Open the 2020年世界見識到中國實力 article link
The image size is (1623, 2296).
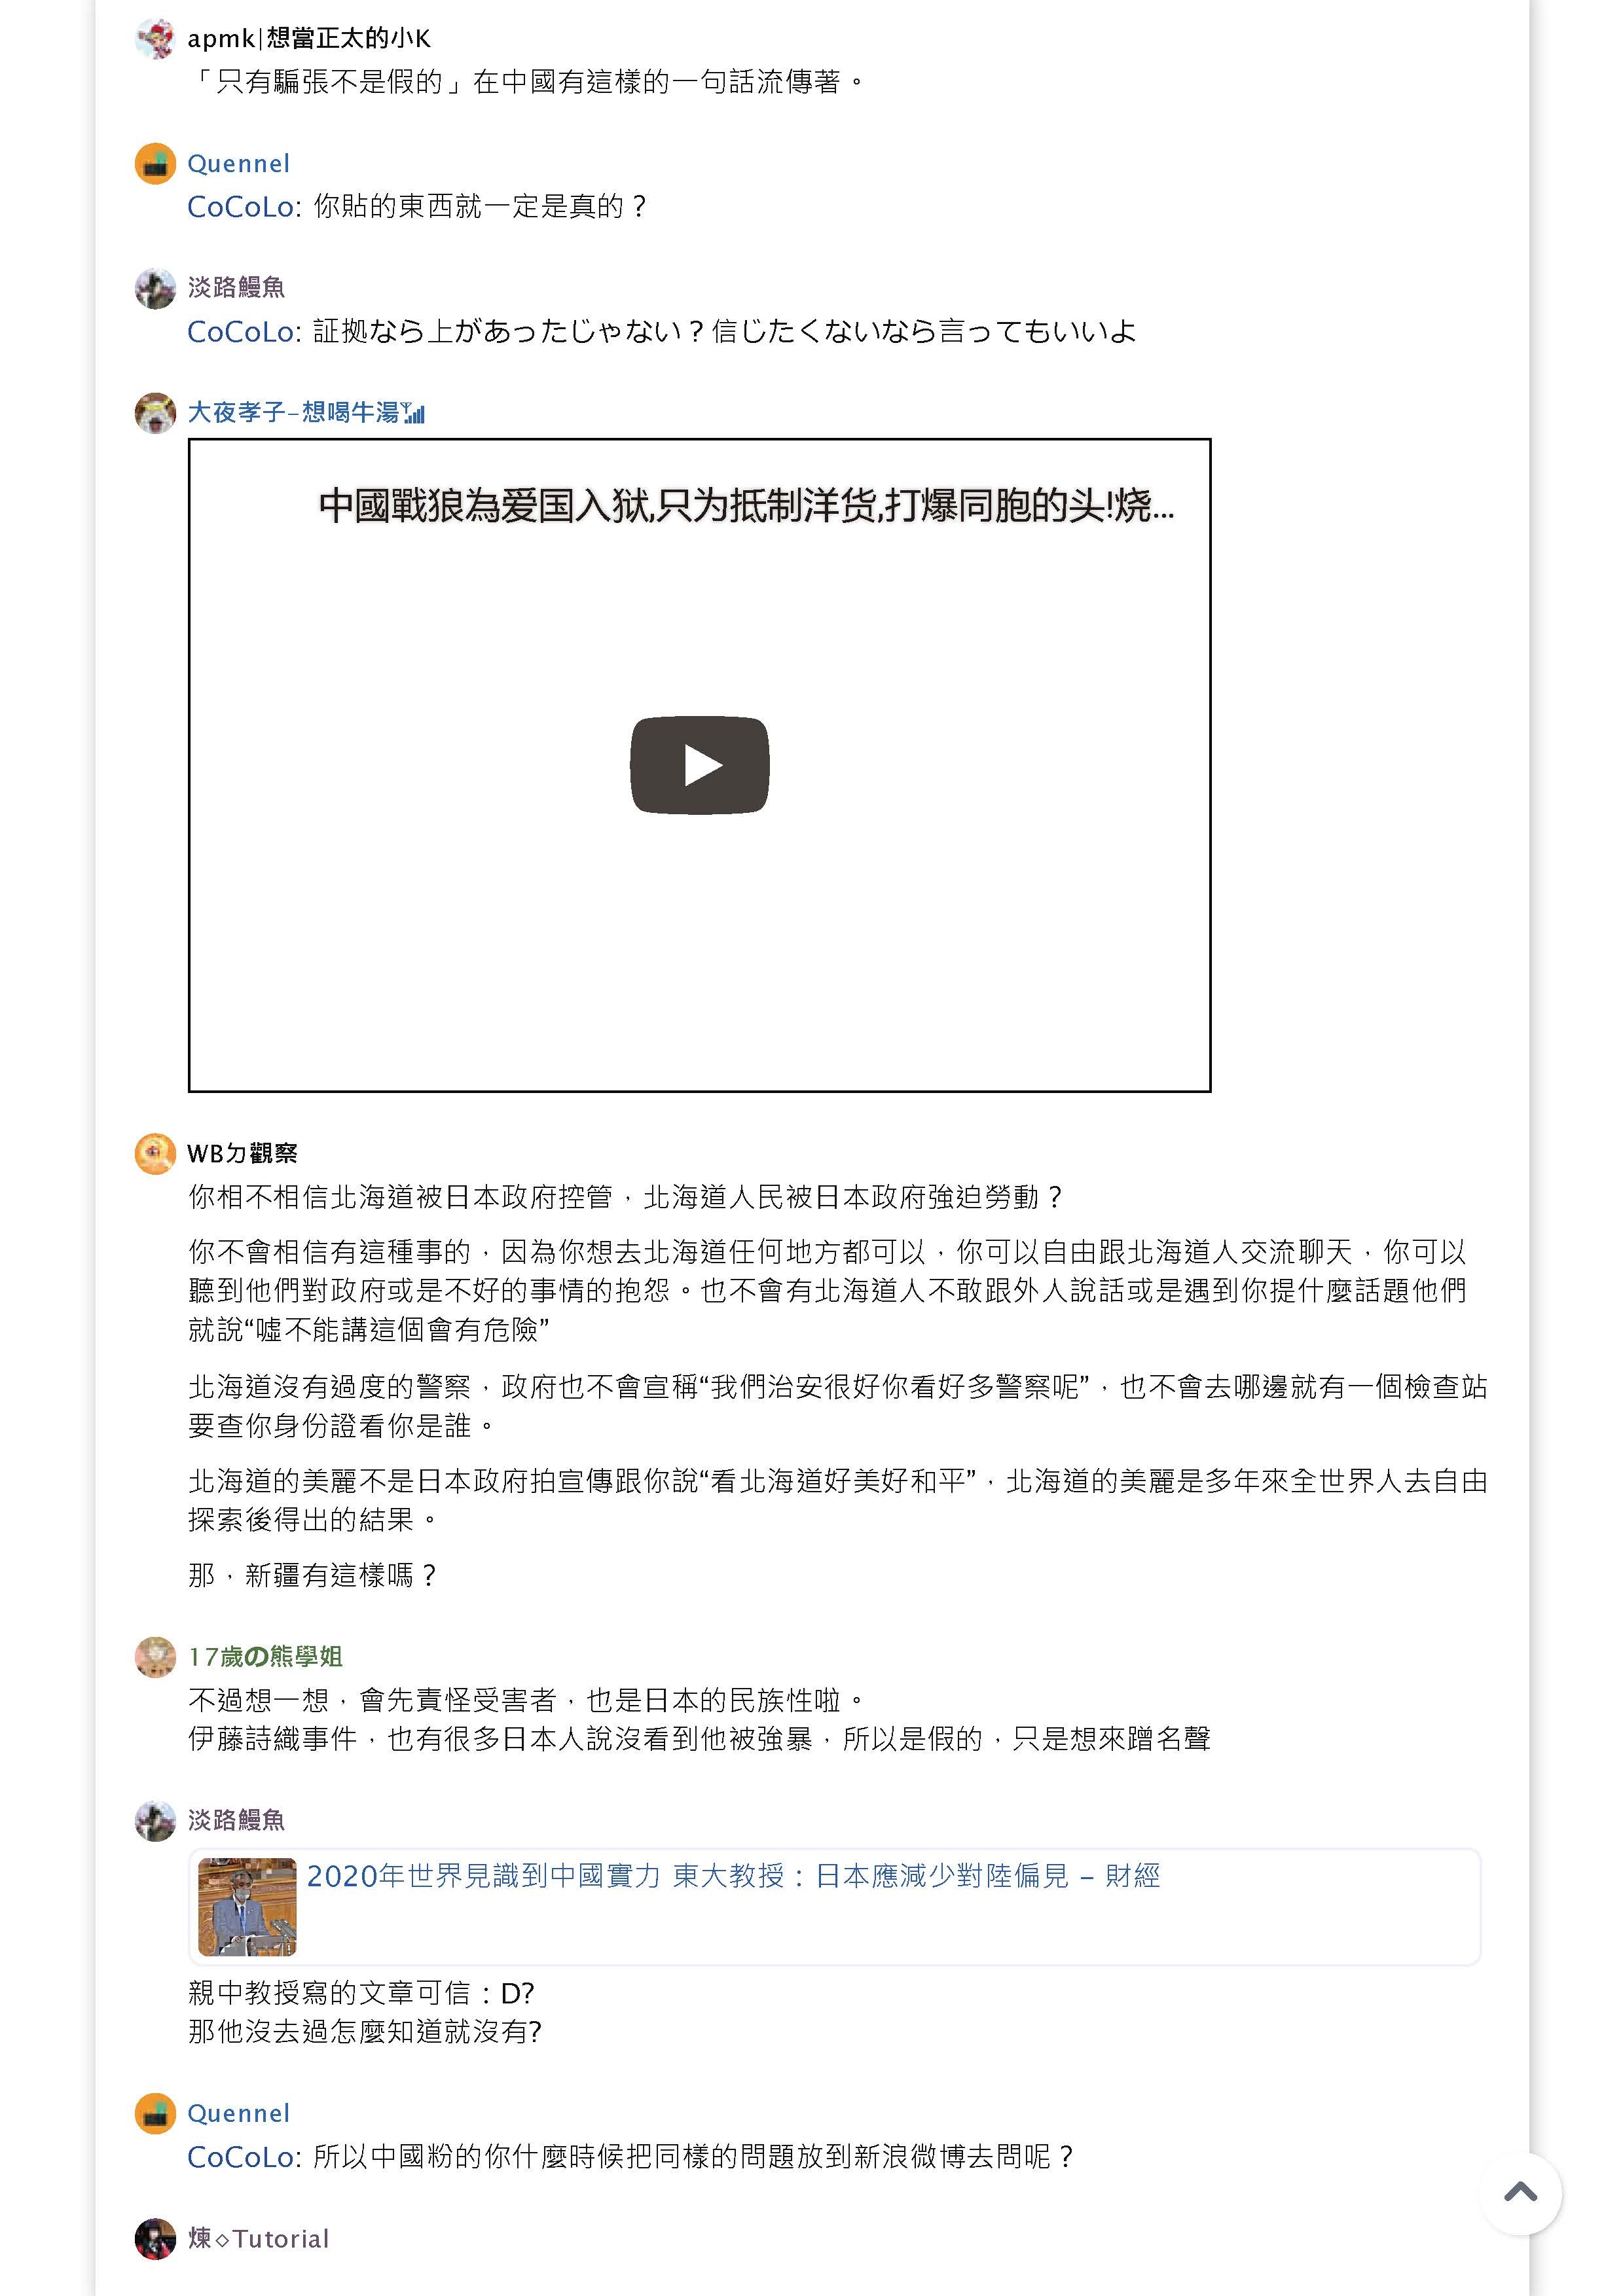733,1876
